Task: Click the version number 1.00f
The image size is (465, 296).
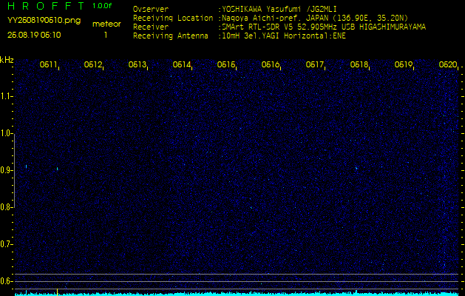Action: tap(102, 6)
